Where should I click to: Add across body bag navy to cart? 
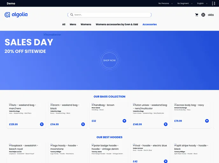click(207, 121)
